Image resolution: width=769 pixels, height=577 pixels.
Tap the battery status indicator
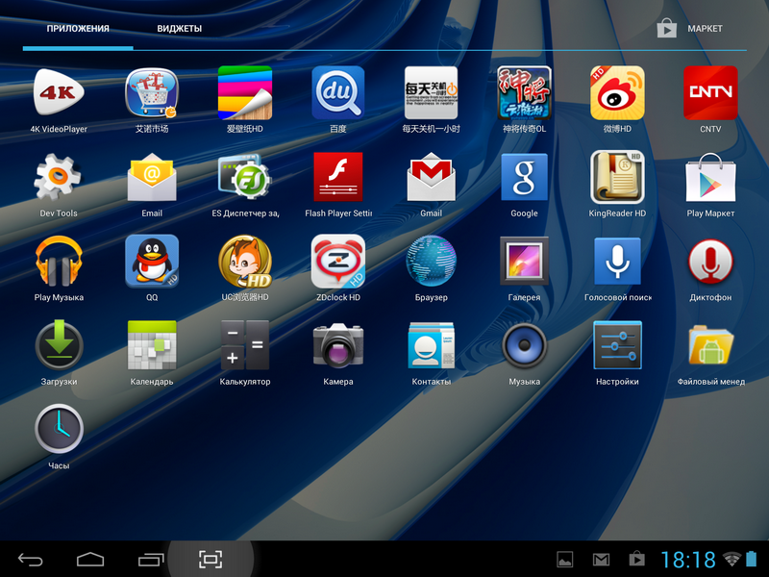click(x=752, y=559)
